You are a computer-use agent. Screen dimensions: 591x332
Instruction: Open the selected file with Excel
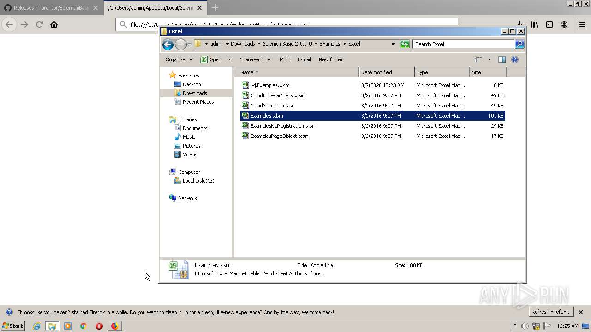[211, 59]
